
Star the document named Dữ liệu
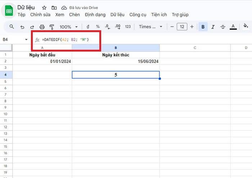click(44, 8)
